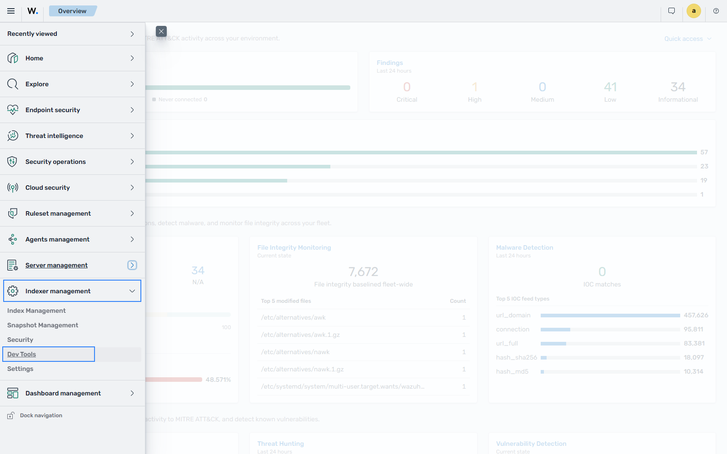
Task: Open Index Management submenu item
Action: tap(36, 311)
